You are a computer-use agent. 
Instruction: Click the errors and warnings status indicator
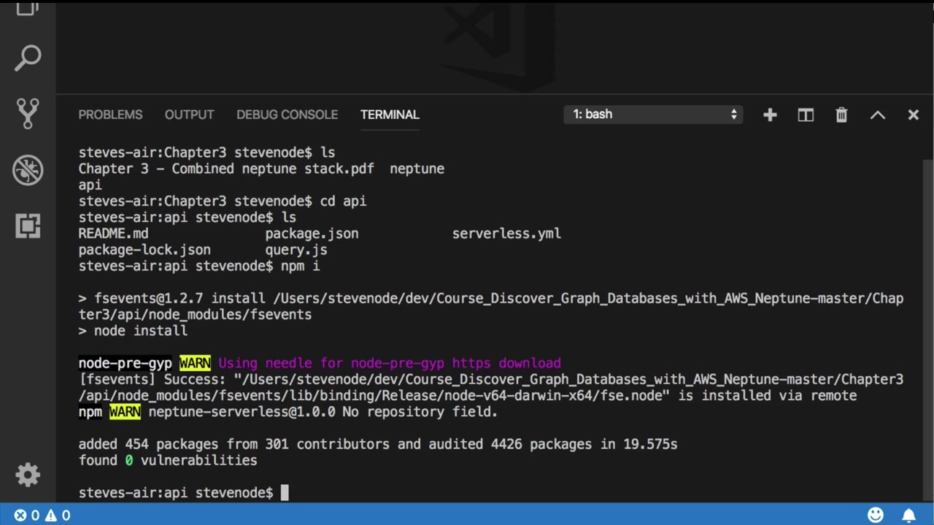pyautogui.click(x=42, y=516)
